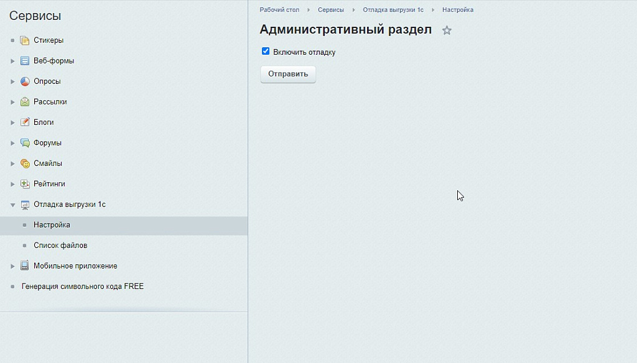This screenshot has height=363, width=637.
Task: Click the Рассылки envelope icon
Action: (x=24, y=101)
